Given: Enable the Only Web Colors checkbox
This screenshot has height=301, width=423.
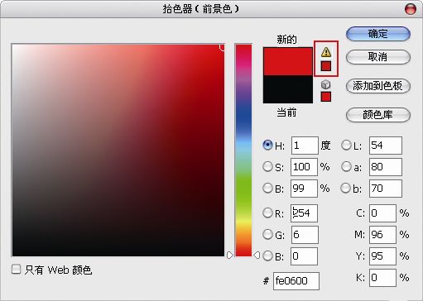Looking at the screenshot, I should tap(16, 270).
